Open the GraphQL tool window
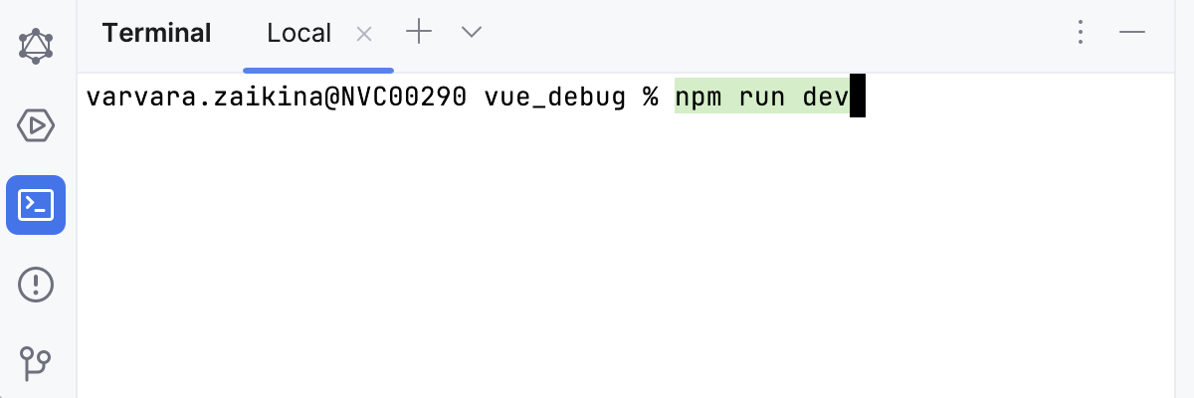Screen dimensions: 1194x398 36,45
